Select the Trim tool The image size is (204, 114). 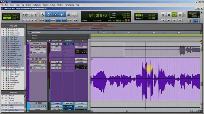coord(49,15)
